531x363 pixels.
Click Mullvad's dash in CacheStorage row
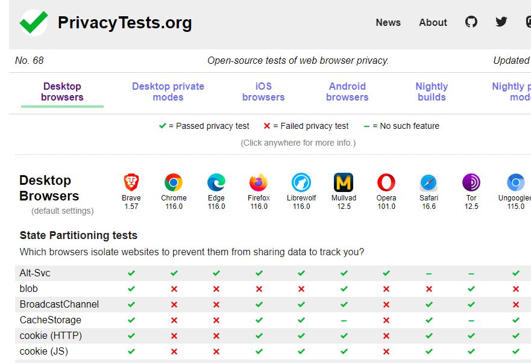(344, 320)
